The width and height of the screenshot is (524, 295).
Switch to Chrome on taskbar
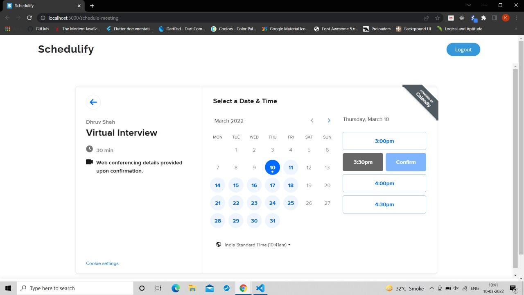pyautogui.click(x=243, y=288)
